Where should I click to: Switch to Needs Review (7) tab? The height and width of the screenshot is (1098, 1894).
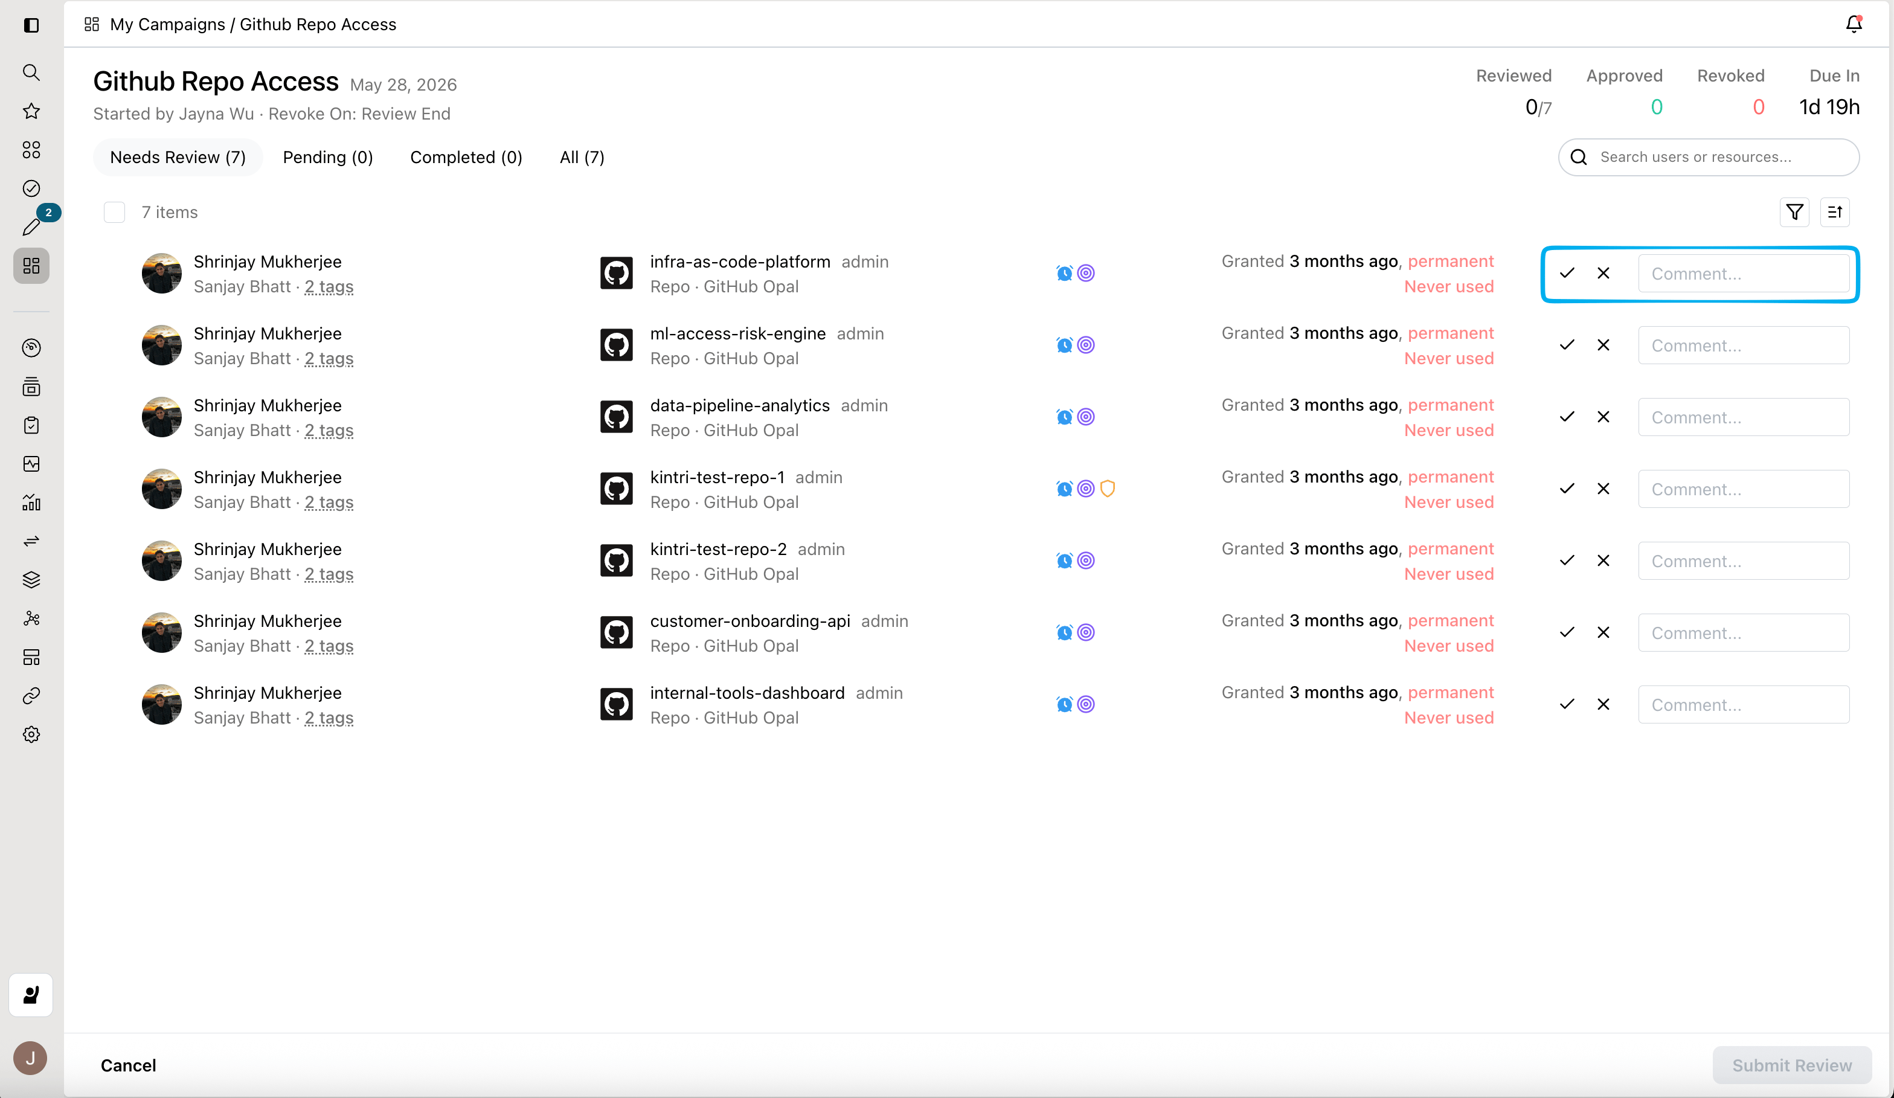(178, 157)
